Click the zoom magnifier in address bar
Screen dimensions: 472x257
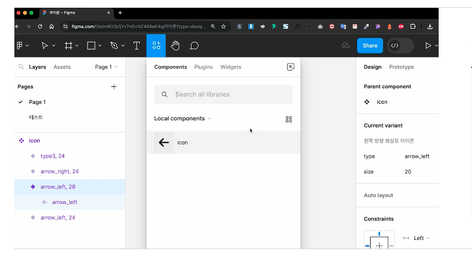[213, 27]
